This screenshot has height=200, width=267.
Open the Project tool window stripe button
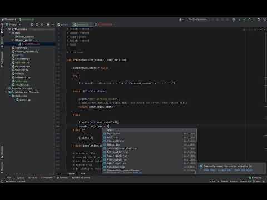pos(2,28)
